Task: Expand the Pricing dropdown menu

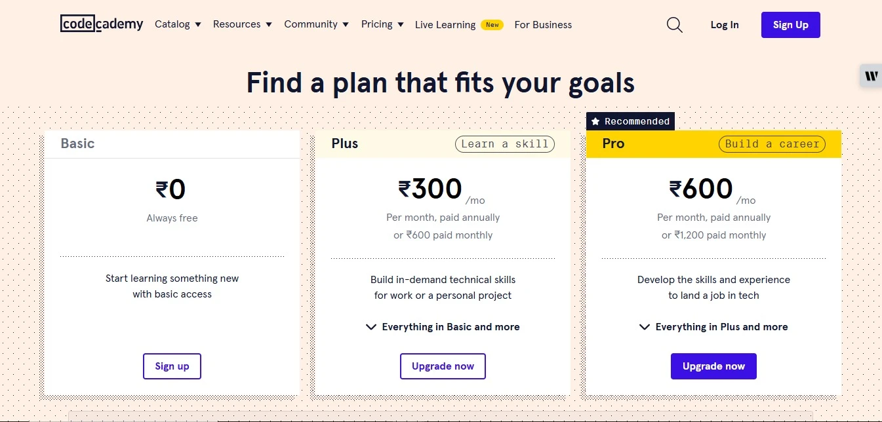Action: pos(382,24)
